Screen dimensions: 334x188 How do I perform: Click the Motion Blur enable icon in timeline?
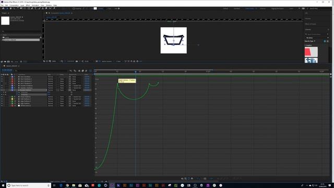[86, 71]
